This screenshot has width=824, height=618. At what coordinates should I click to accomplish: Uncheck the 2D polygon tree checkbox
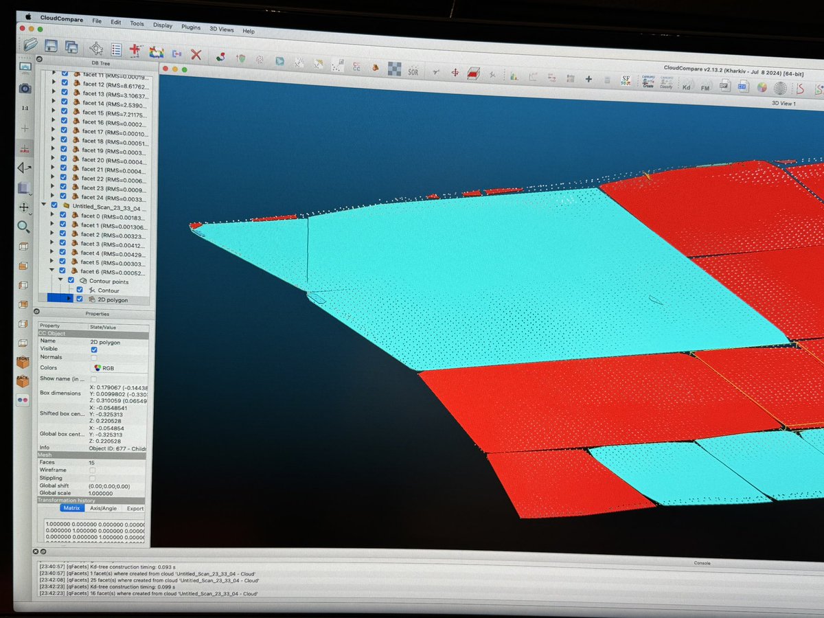pos(79,299)
